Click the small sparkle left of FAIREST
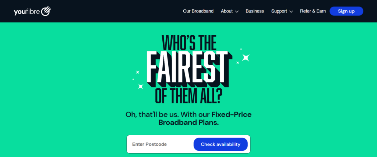 138,72
